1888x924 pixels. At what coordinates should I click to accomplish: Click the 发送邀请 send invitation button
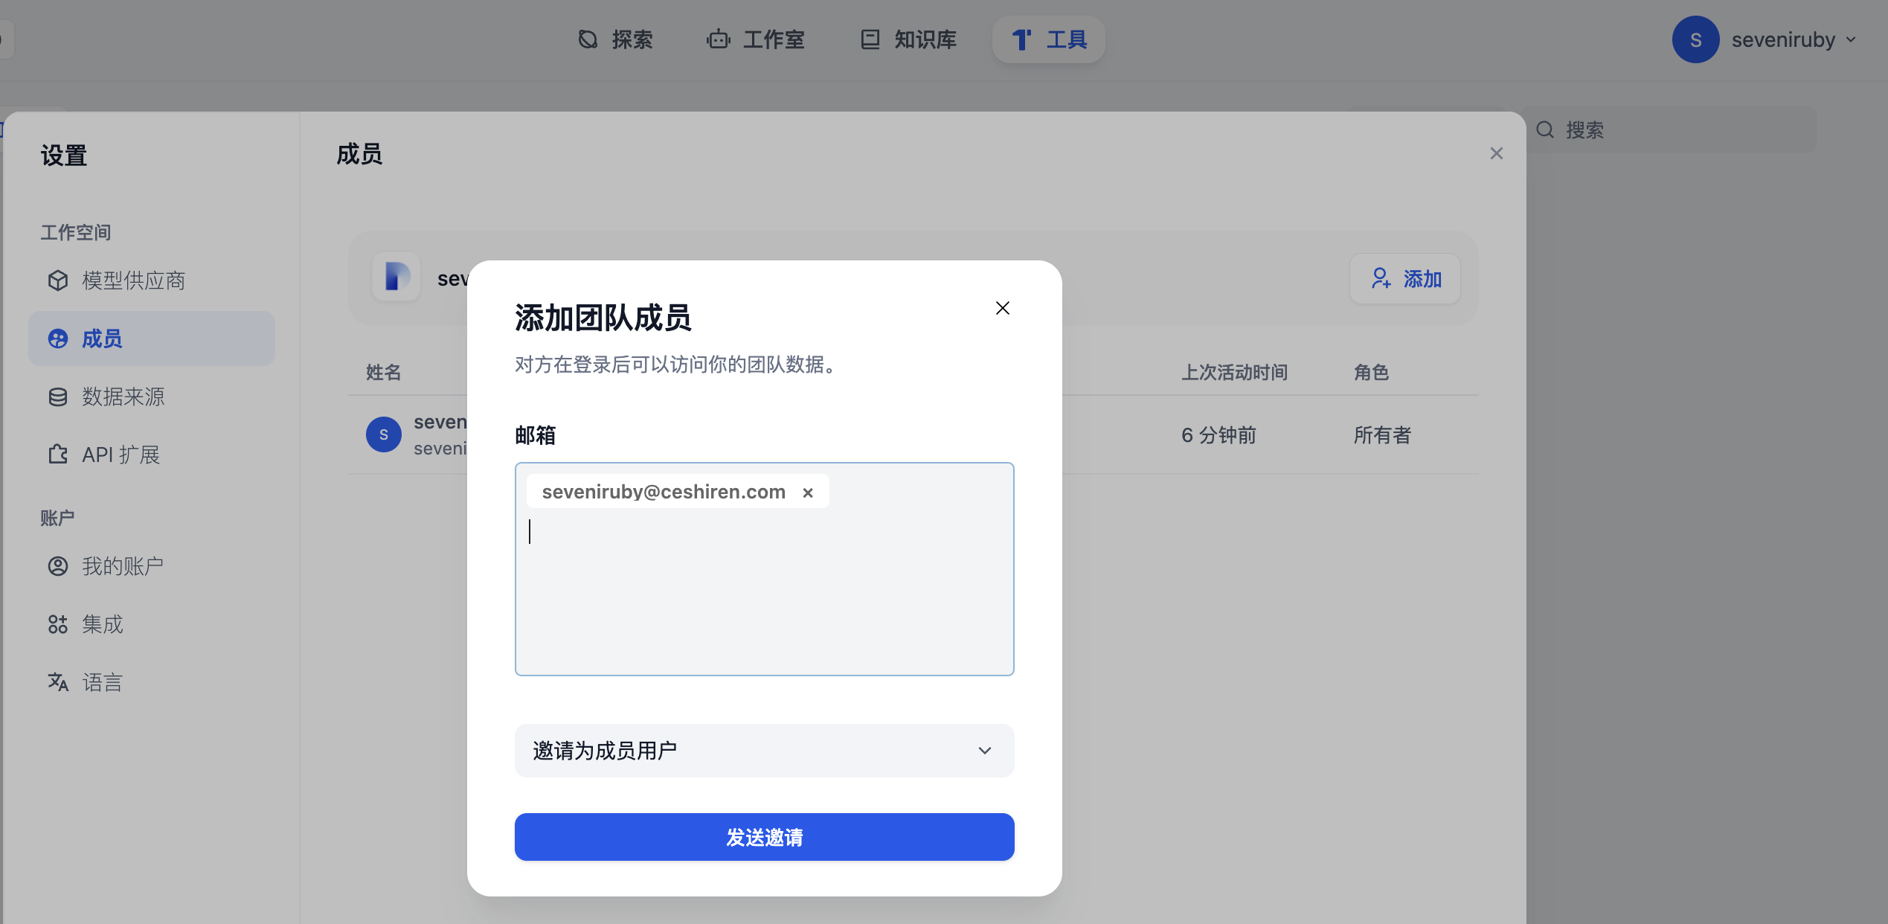coord(764,837)
